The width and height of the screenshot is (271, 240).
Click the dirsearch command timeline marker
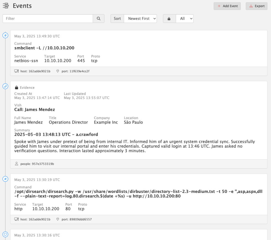[x=5, y=179]
